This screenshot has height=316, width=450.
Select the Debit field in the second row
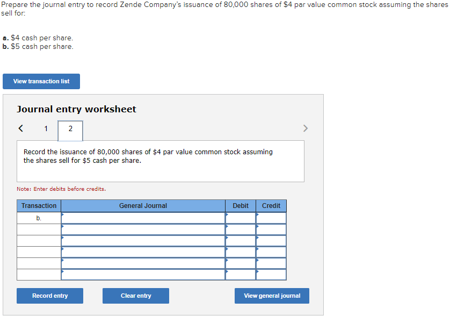[x=240, y=229]
